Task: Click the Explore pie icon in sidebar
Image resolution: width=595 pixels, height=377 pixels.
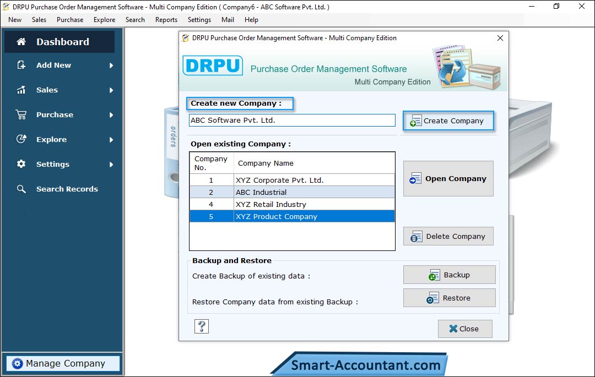Action: (21, 139)
